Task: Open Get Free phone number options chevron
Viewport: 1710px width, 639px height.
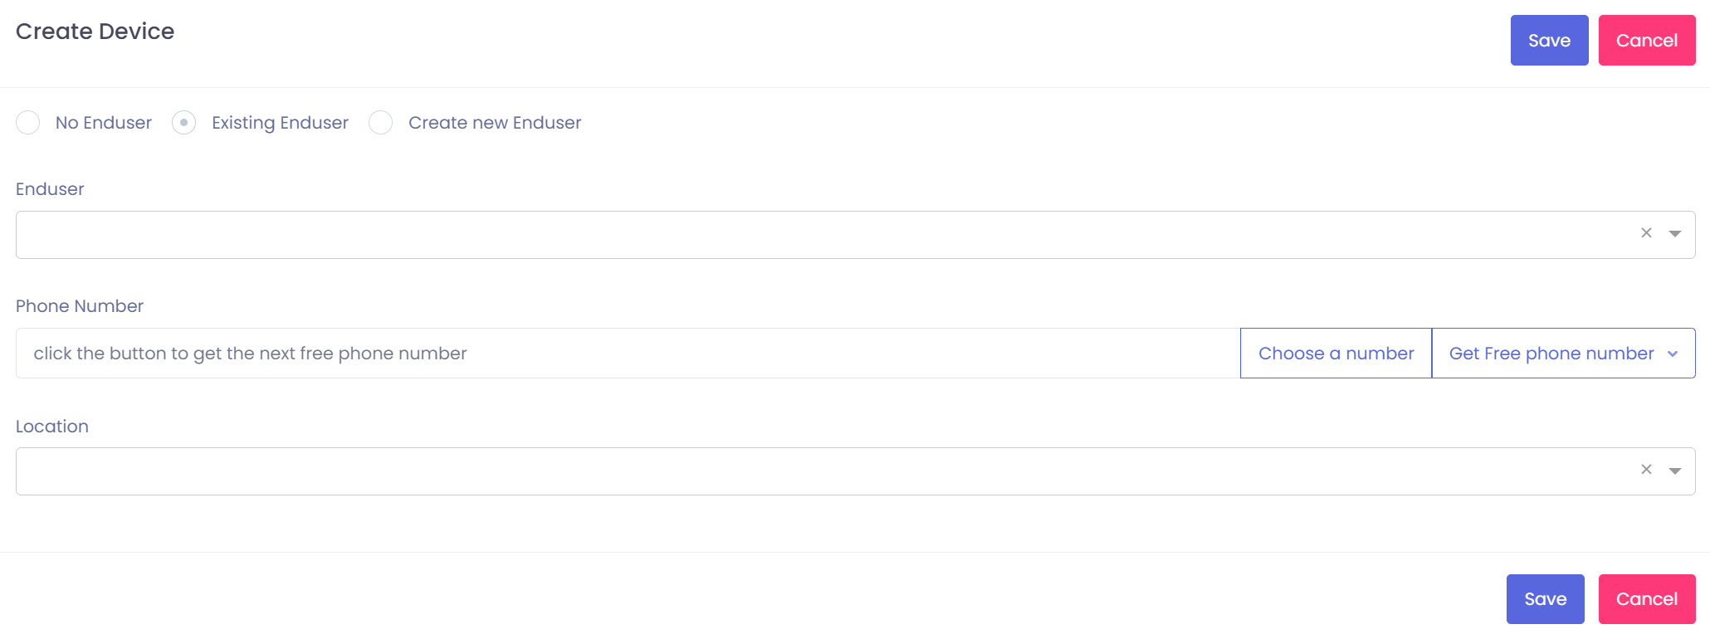Action: point(1673,354)
